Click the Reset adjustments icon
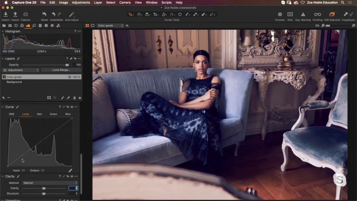The width and height of the screenshot is (357, 201). (x=44, y=14)
